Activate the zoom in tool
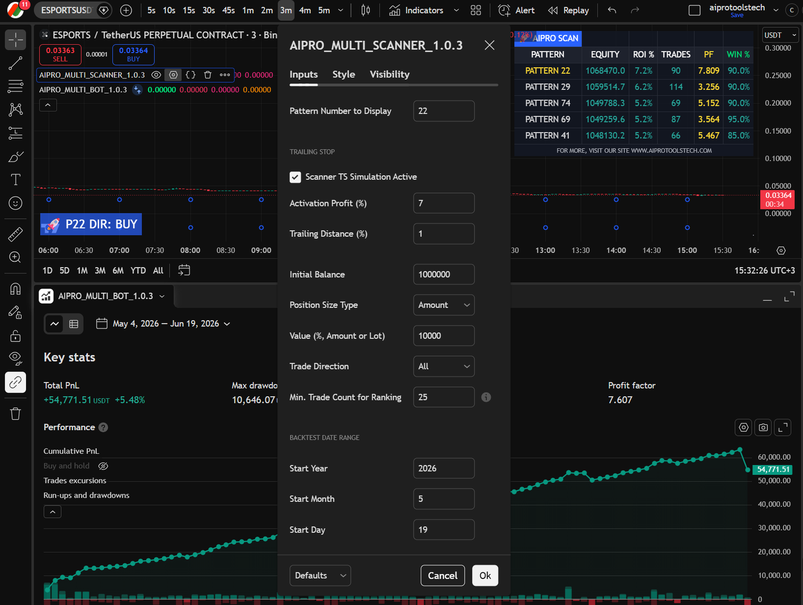Screen dimensions: 803x605 pyautogui.click(x=16, y=257)
